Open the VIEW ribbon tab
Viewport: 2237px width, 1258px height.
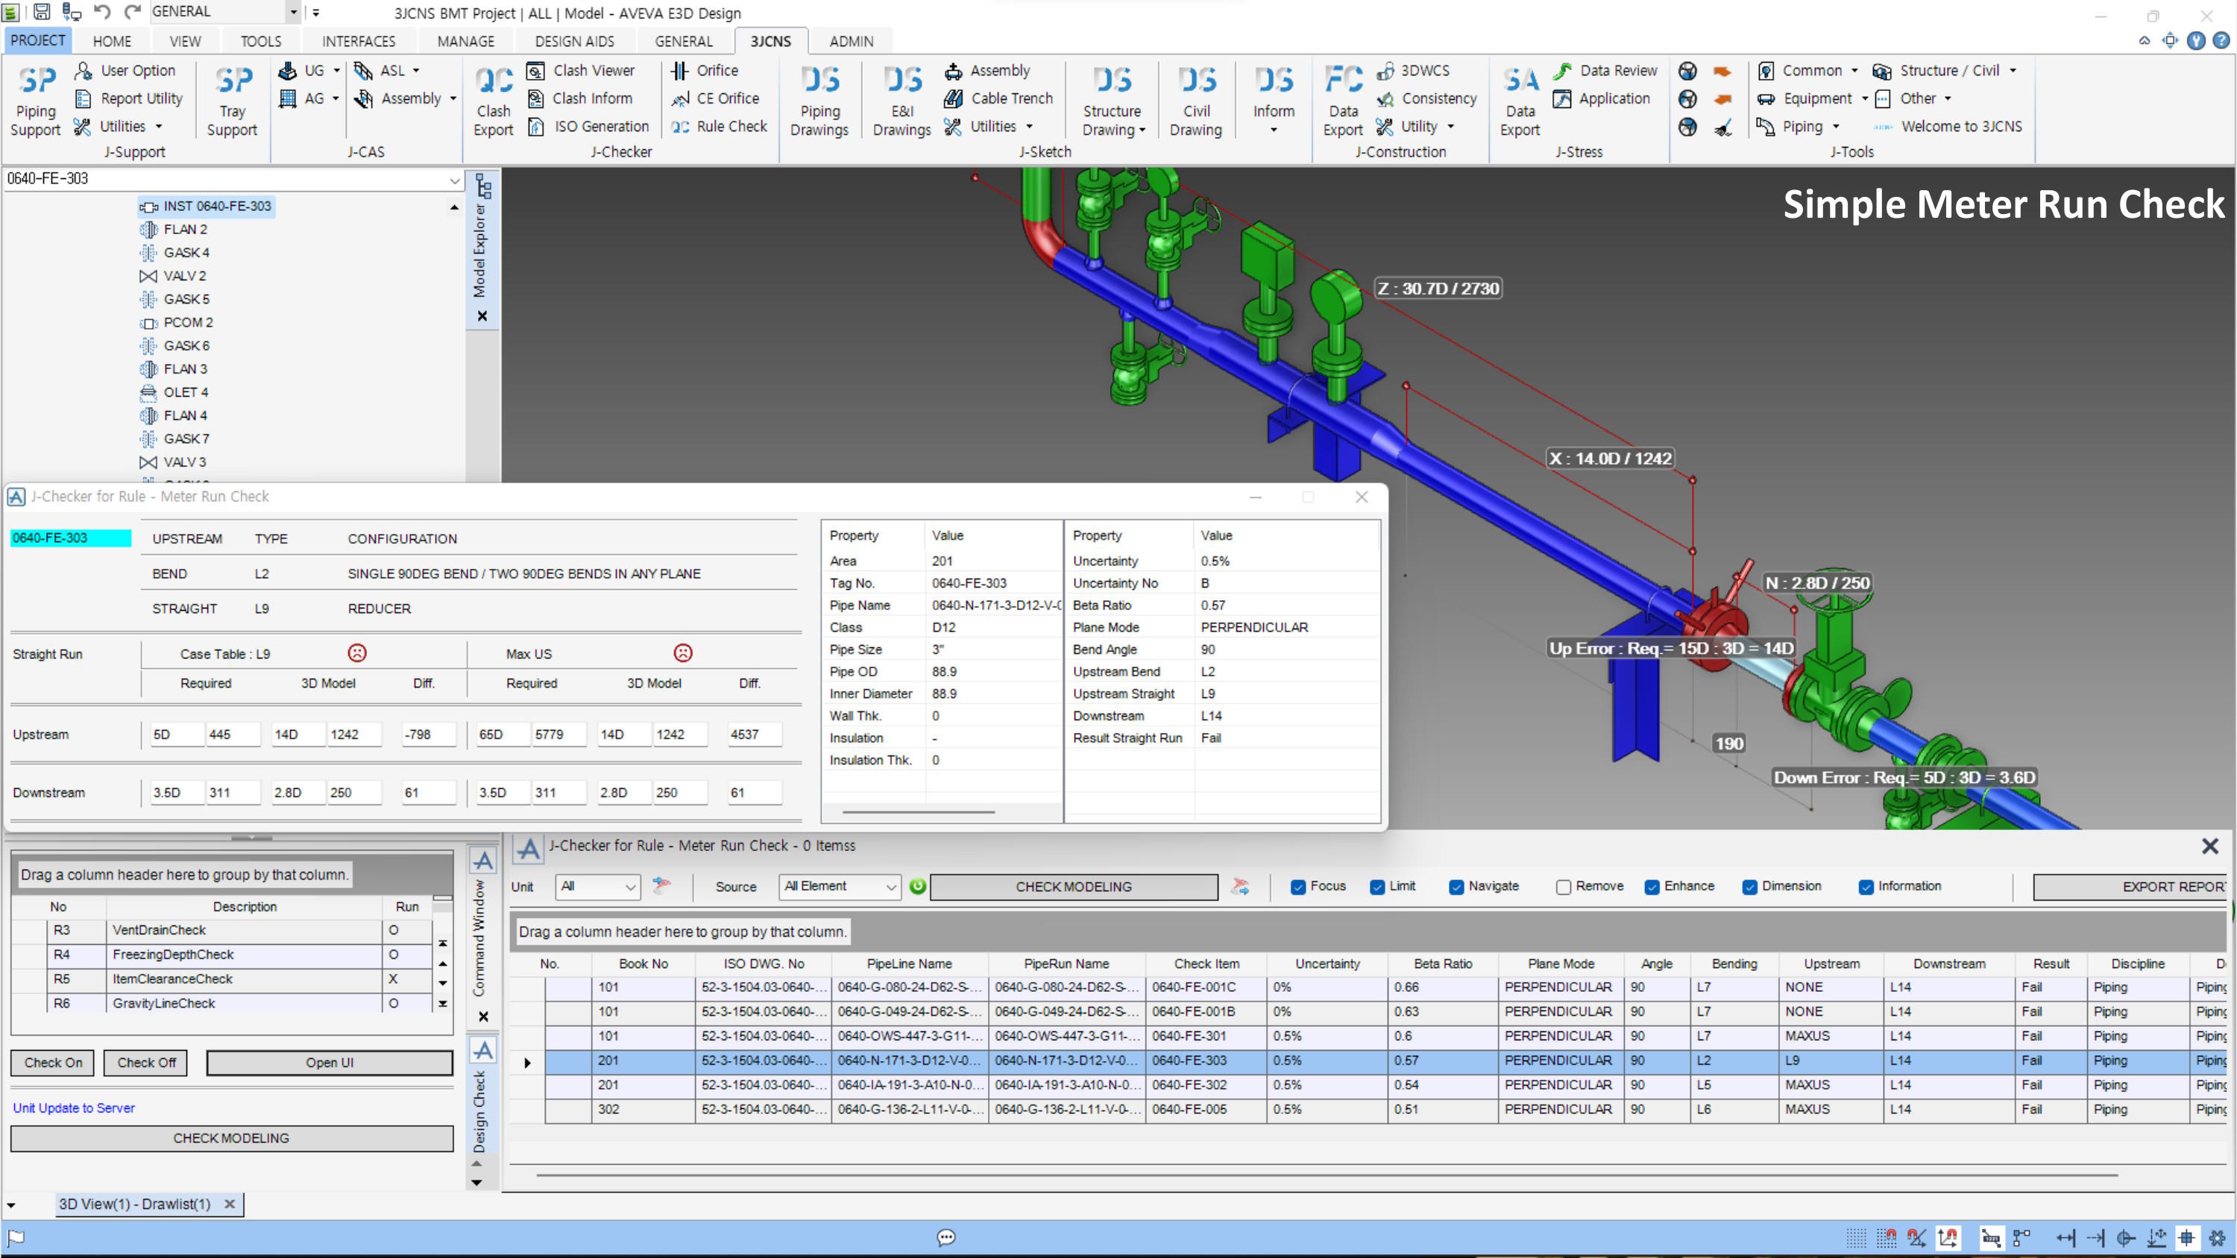[185, 41]
